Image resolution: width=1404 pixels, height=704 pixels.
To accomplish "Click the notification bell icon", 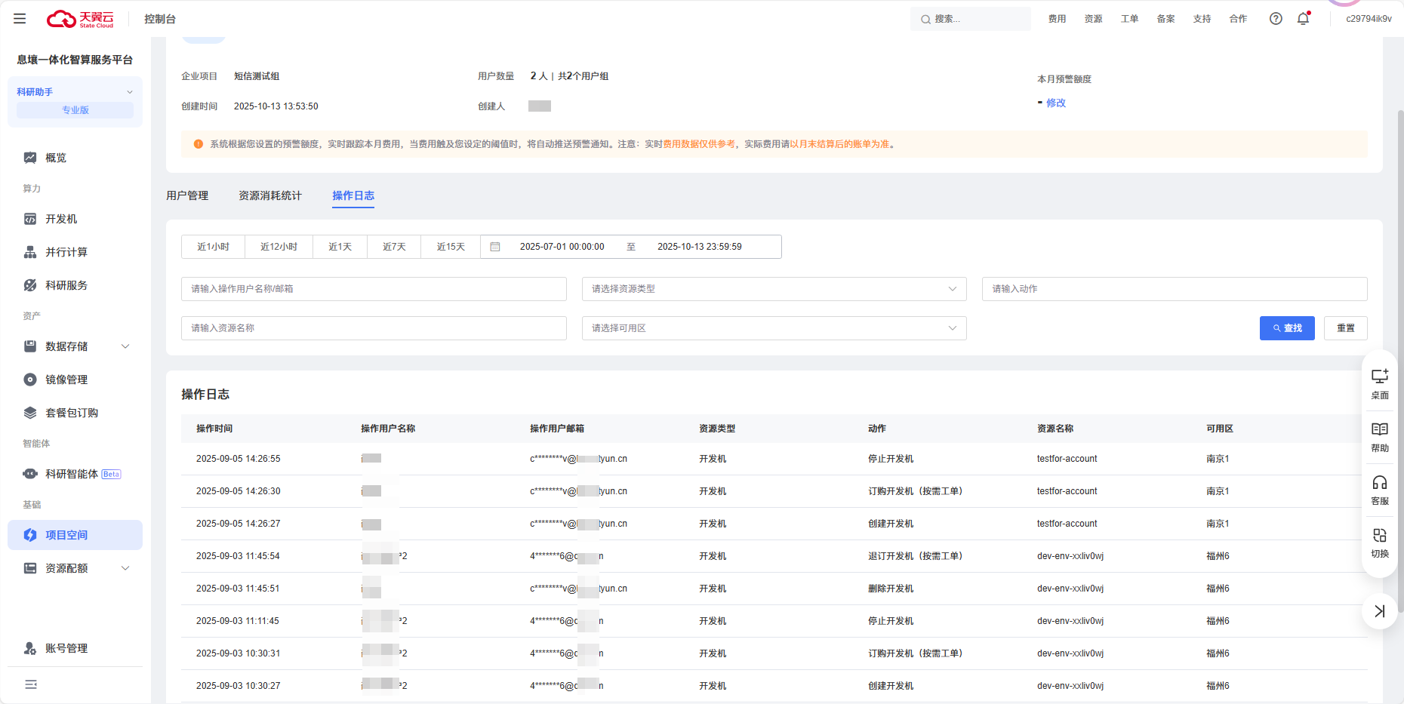I will click(x=1303, y=19).
